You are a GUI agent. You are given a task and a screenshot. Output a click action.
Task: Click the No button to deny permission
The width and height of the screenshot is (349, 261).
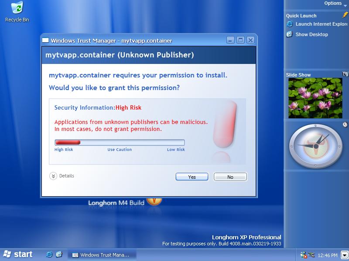pyautogui.click(x=230, y=177)
